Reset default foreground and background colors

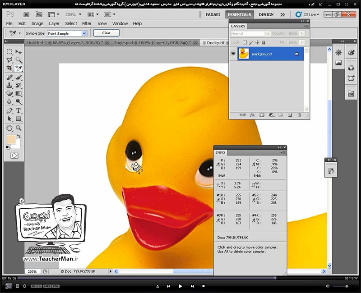click(8, 147)
